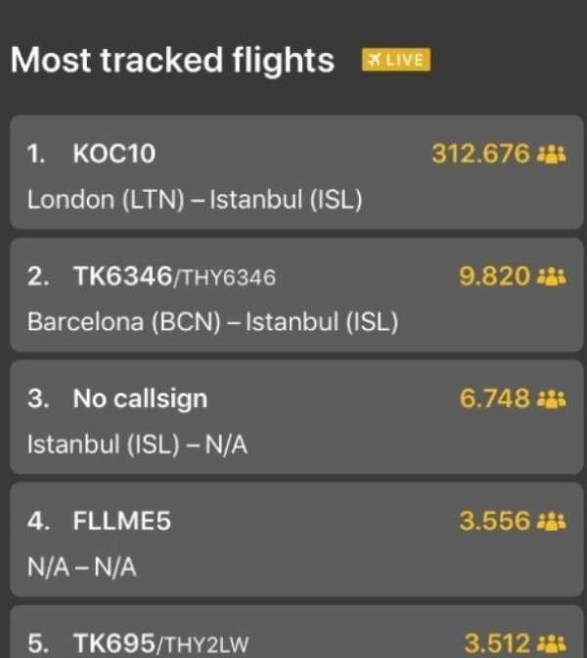Image resolution: width=587 pixels, height=658 pixels.
Task: Click viewers icon beside 9.820
Action: 552,277
